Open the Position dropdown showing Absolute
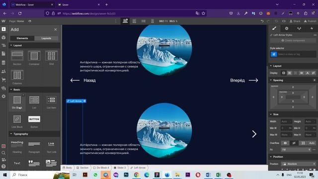Screen dimensions: 318x179 [x=299, y=164]
